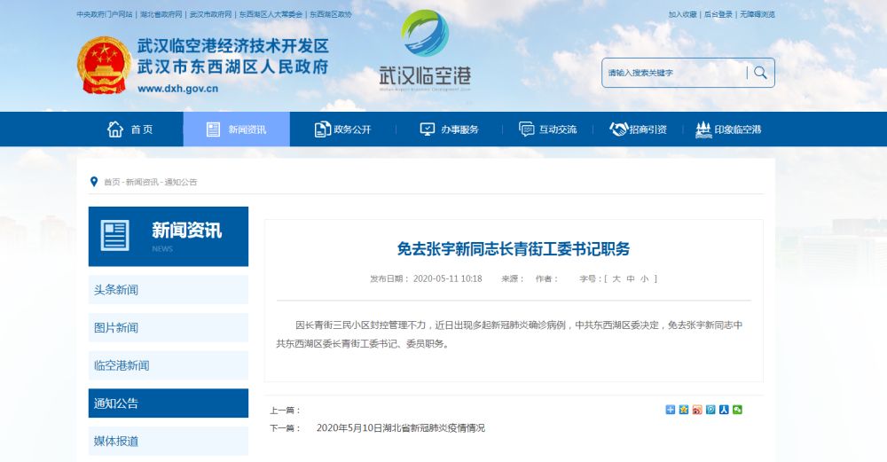Click the national emblem logo

tap(104, 66)
